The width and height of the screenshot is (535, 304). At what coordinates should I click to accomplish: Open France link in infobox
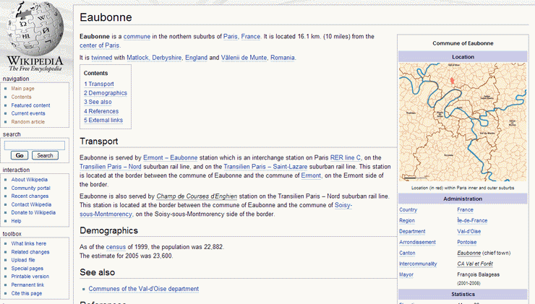tap(466, 210)
